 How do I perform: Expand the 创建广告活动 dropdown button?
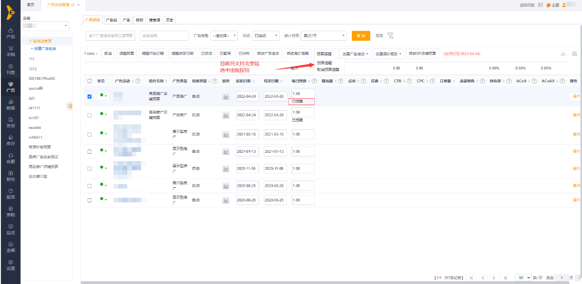[x=355, y=54]
